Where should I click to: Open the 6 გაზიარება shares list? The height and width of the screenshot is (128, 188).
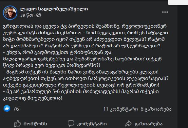pos(156,109)
